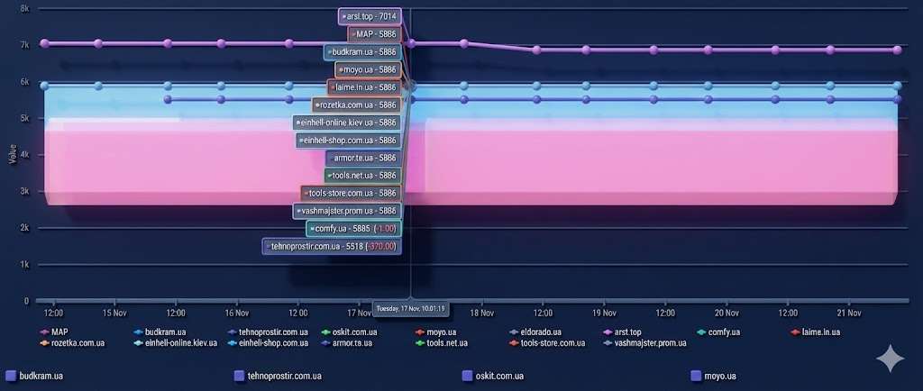Hide the laime.in.ua series via legend
The width and height of the screenshot is (923, 391).
point(815,332)
